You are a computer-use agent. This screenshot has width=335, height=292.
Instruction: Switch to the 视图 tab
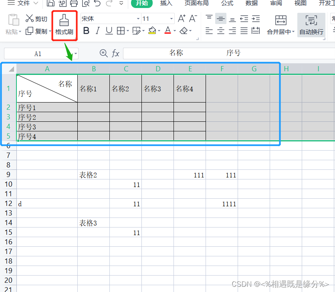click(301, 3)
